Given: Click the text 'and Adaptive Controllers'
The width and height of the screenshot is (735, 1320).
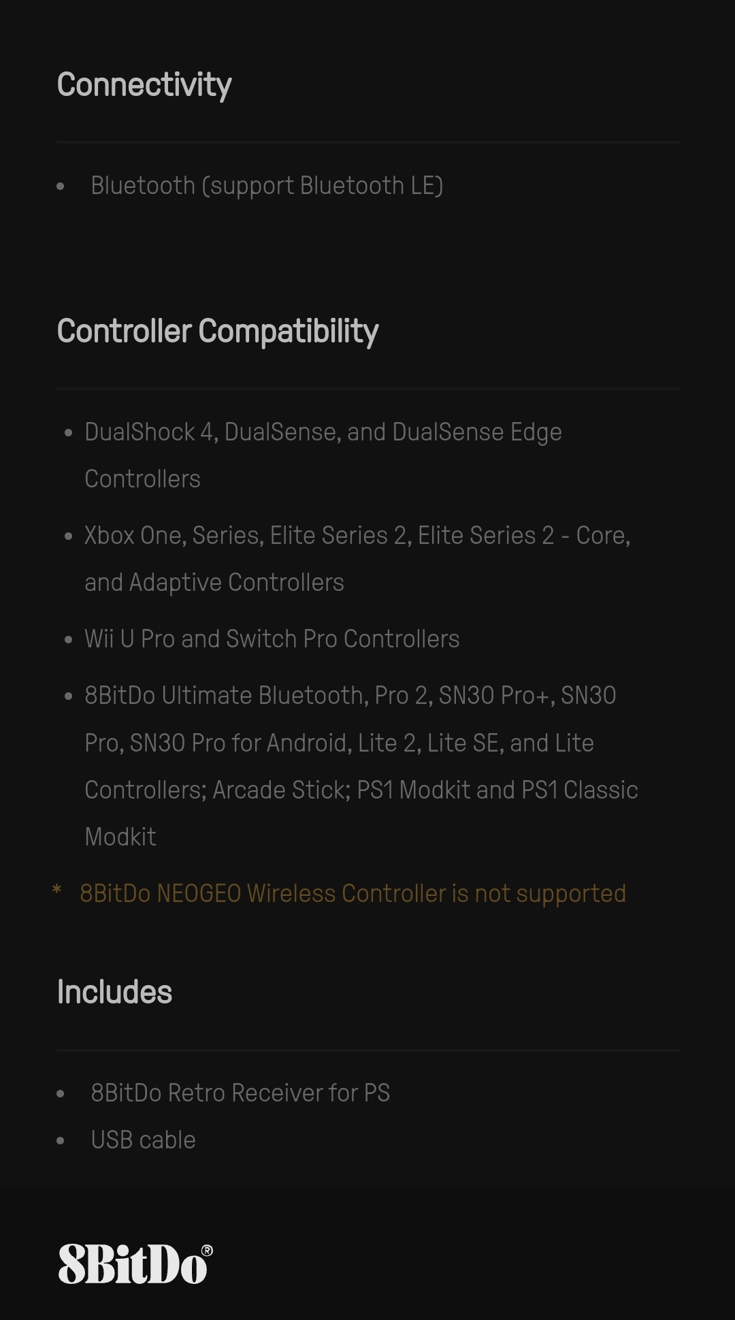Looking at the screenshot, I should pos(214,583).
